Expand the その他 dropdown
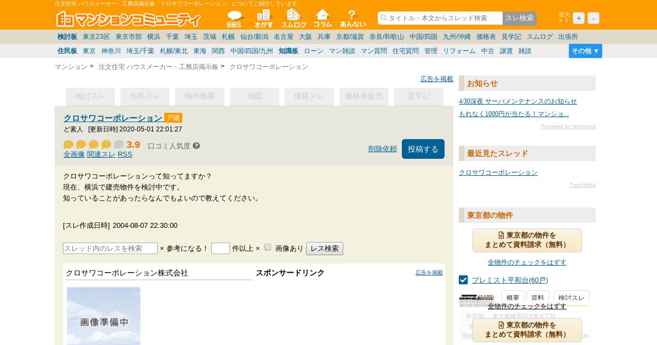The width and height of the screenshot is (657, 345). 585,51
